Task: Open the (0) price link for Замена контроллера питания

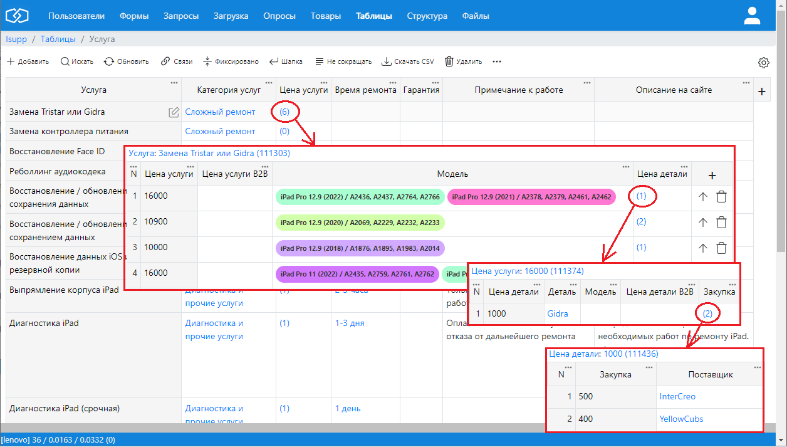Action: (284, 132)
